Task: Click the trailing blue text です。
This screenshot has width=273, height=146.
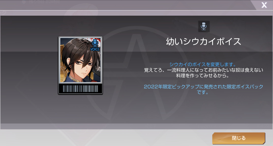Action: (203, 92)
